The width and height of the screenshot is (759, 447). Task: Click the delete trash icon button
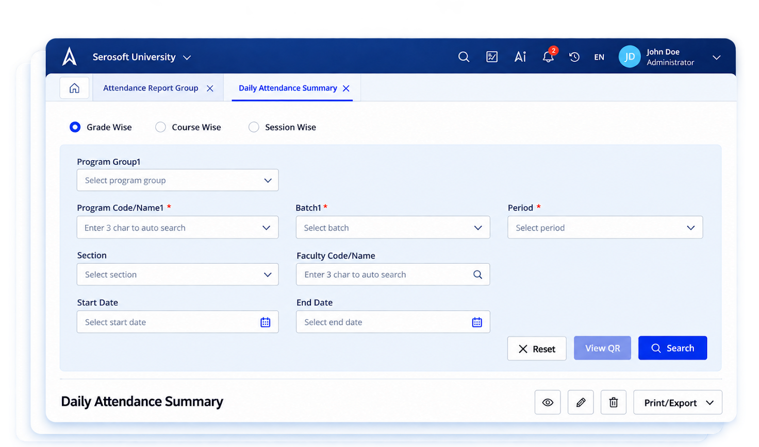coord(614,402)
